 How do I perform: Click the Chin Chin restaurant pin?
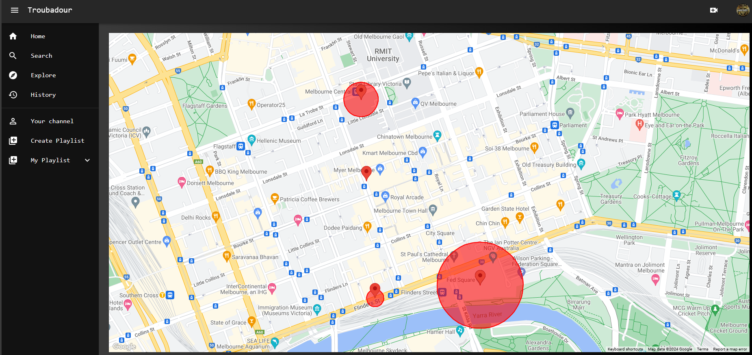point(505,222)
